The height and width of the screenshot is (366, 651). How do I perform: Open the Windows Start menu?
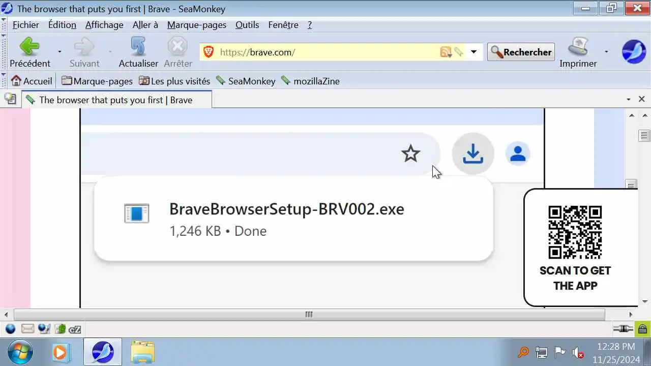[x=20, y=352]
